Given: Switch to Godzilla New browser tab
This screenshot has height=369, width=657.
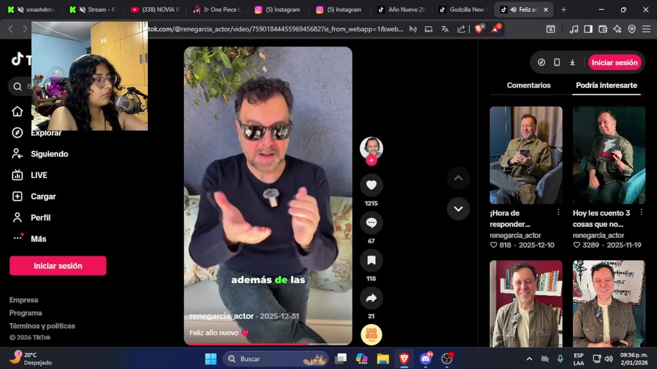Looking at the screenshot, I should tap(463, 10).
